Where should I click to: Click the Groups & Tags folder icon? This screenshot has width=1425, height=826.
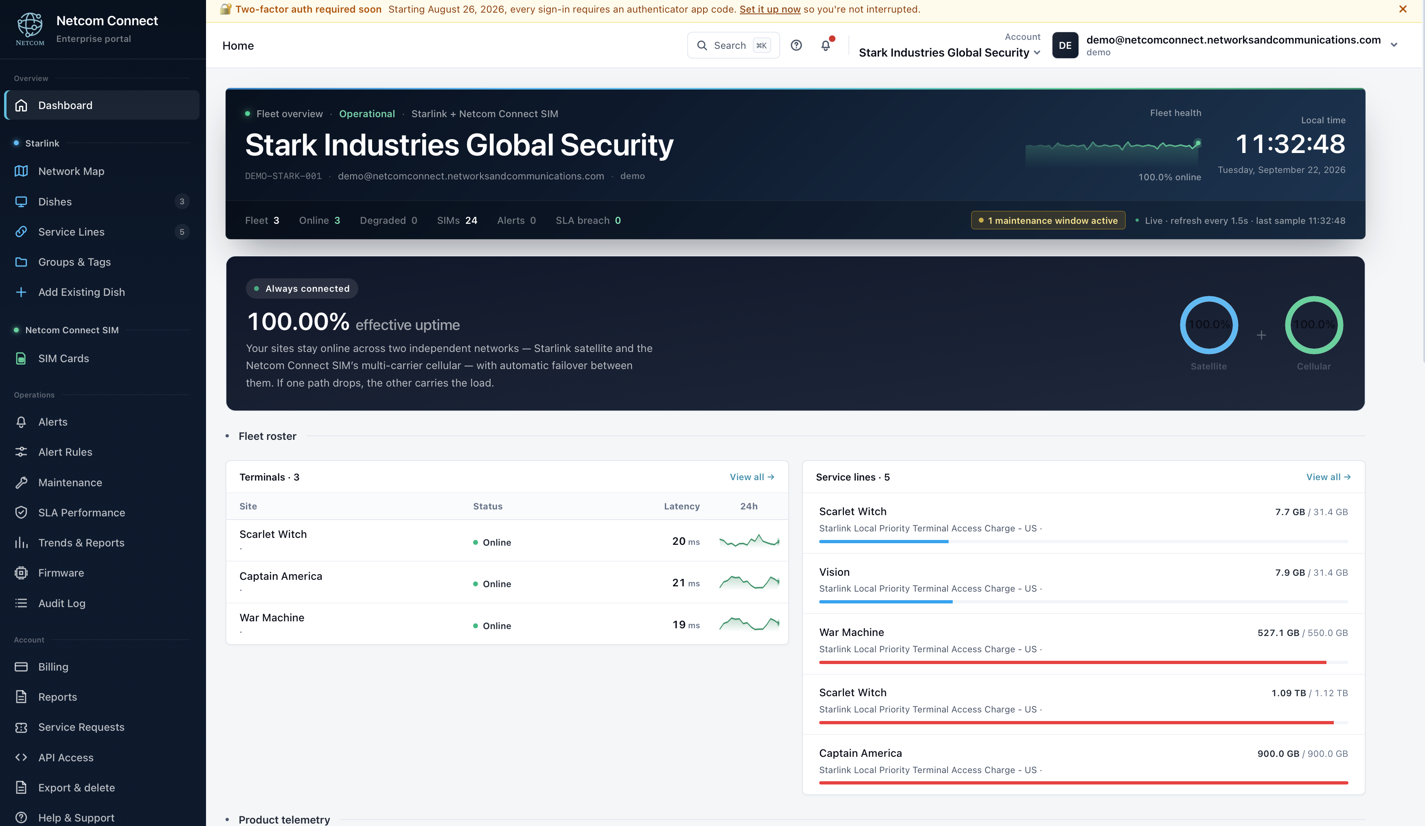coord(22,262)
